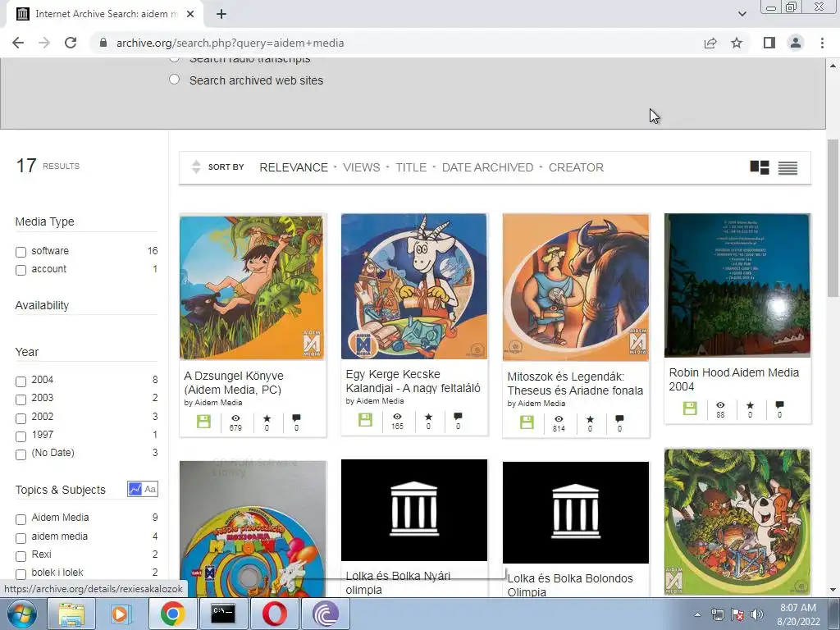
Task: Switch results to tile view
Action: 759,167
